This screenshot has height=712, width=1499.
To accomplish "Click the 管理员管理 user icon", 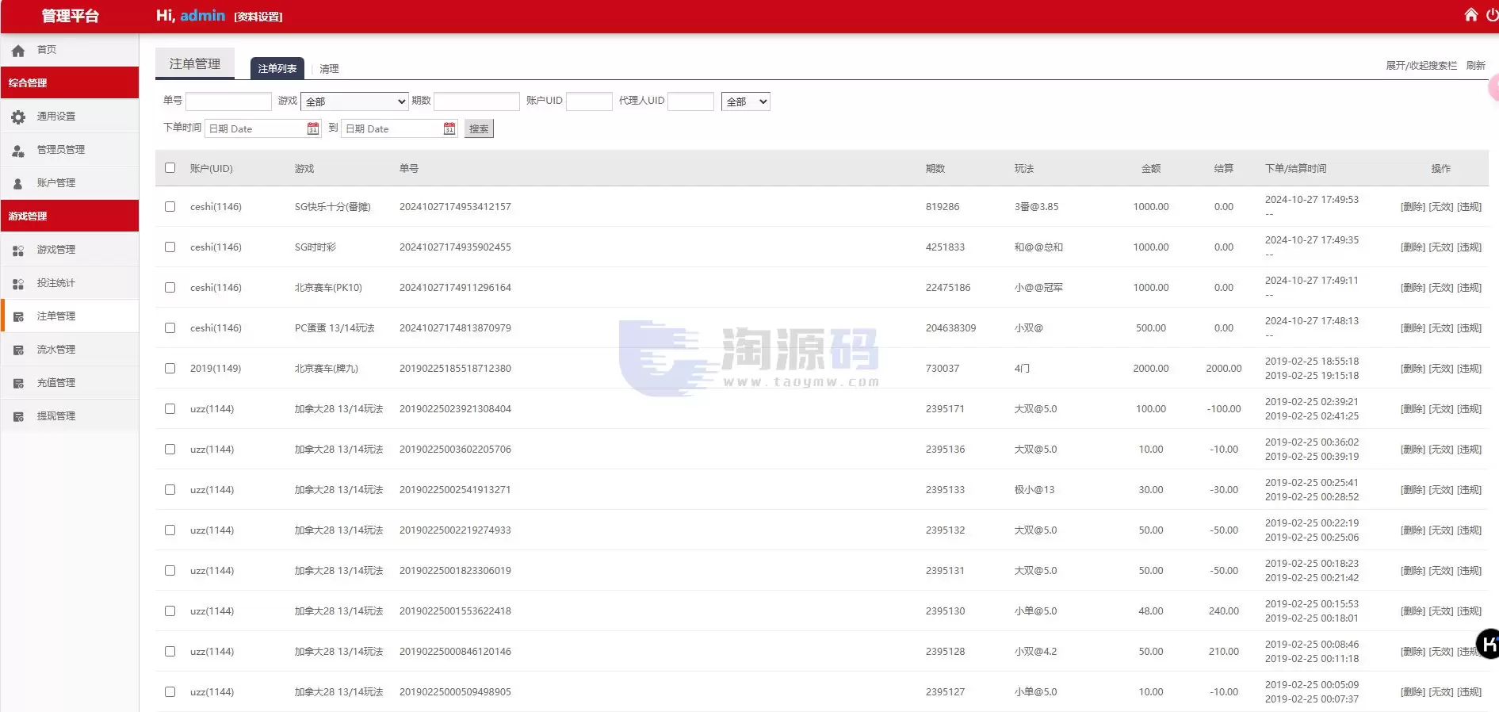I will coord(17,150).
